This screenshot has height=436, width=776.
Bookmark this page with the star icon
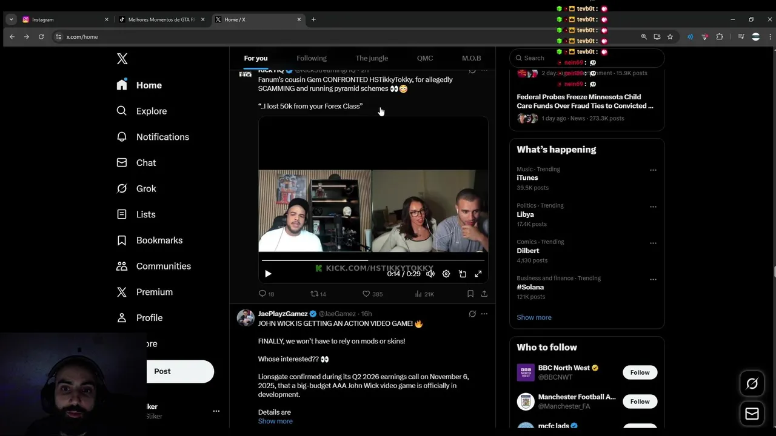[670, 37]
